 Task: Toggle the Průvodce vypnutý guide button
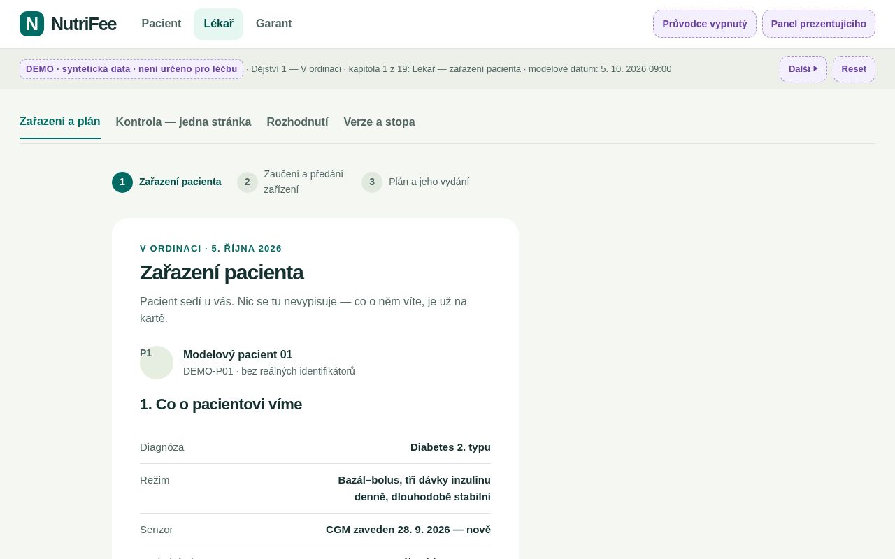tap(705, 24)
